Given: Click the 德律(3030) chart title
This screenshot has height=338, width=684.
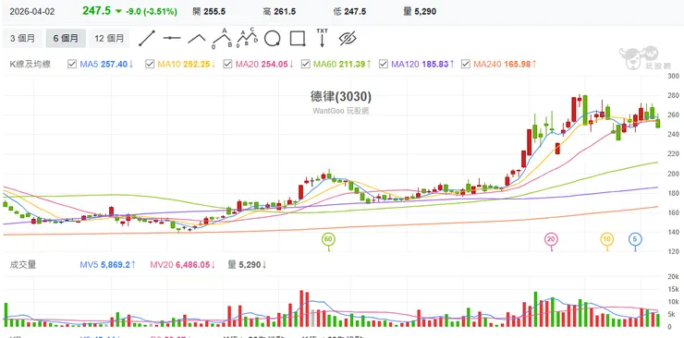Looking at the screenshot, I should 341,97.
